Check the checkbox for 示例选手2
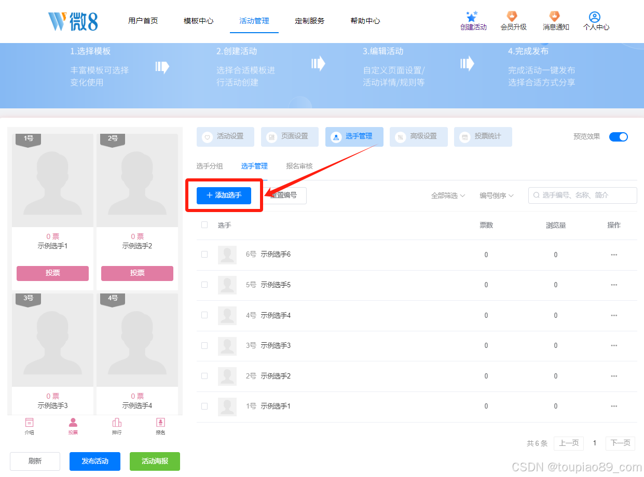The image size is (644, 477). (x=204, y=375)
